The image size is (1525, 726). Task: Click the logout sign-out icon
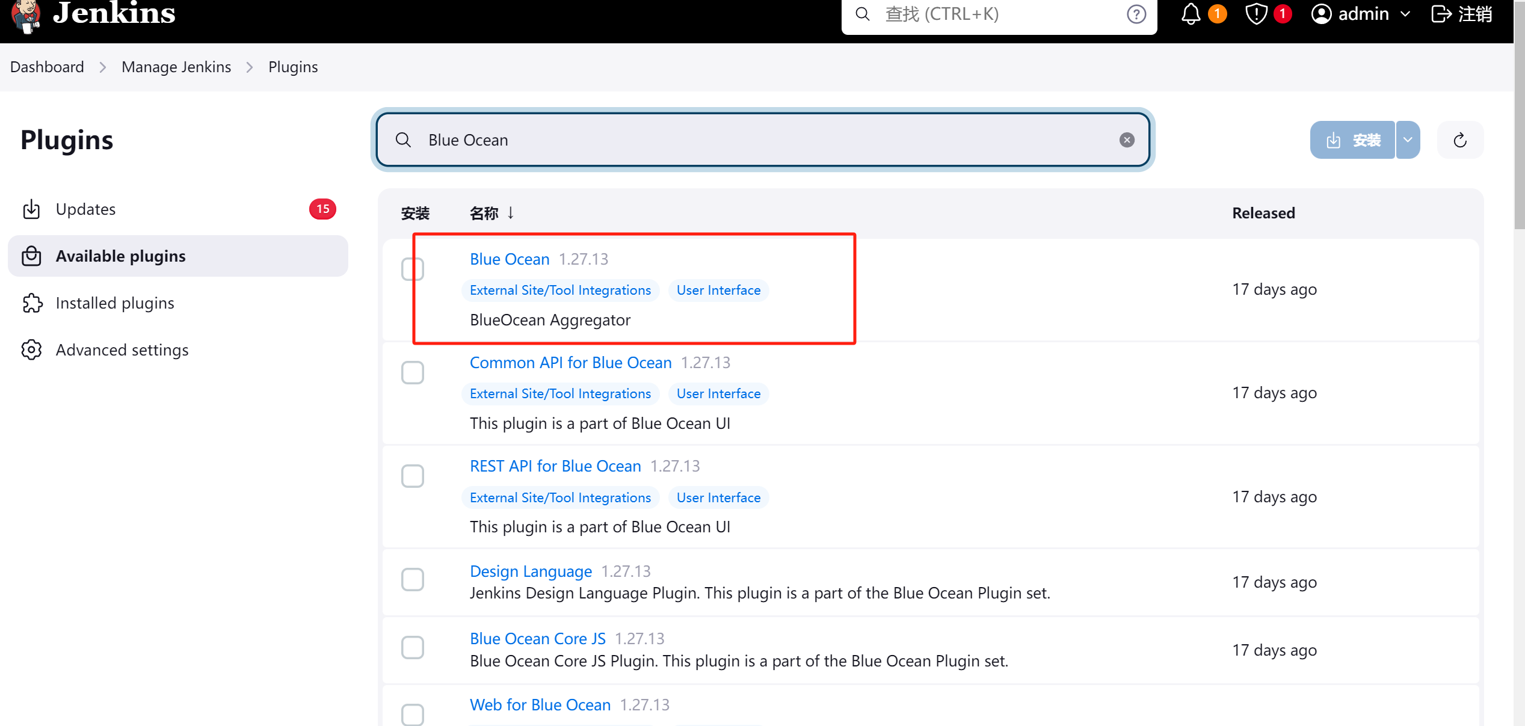tap(1443, 14)
